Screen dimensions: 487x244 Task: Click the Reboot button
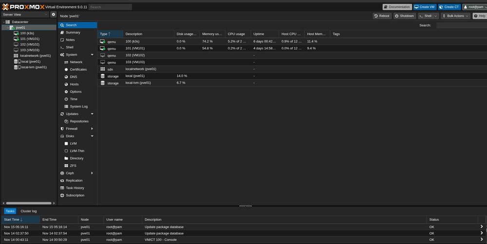[382, 16]
